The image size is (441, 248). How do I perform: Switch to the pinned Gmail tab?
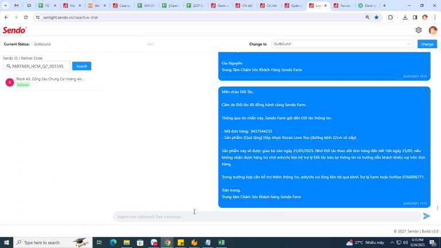click(x=17, y=6)
